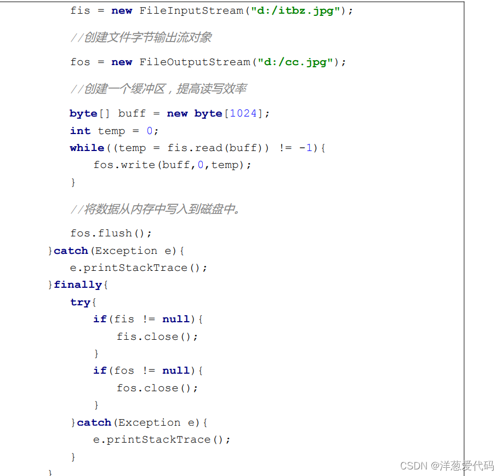Click the line 'if(fis != null){'

point(148,319)
